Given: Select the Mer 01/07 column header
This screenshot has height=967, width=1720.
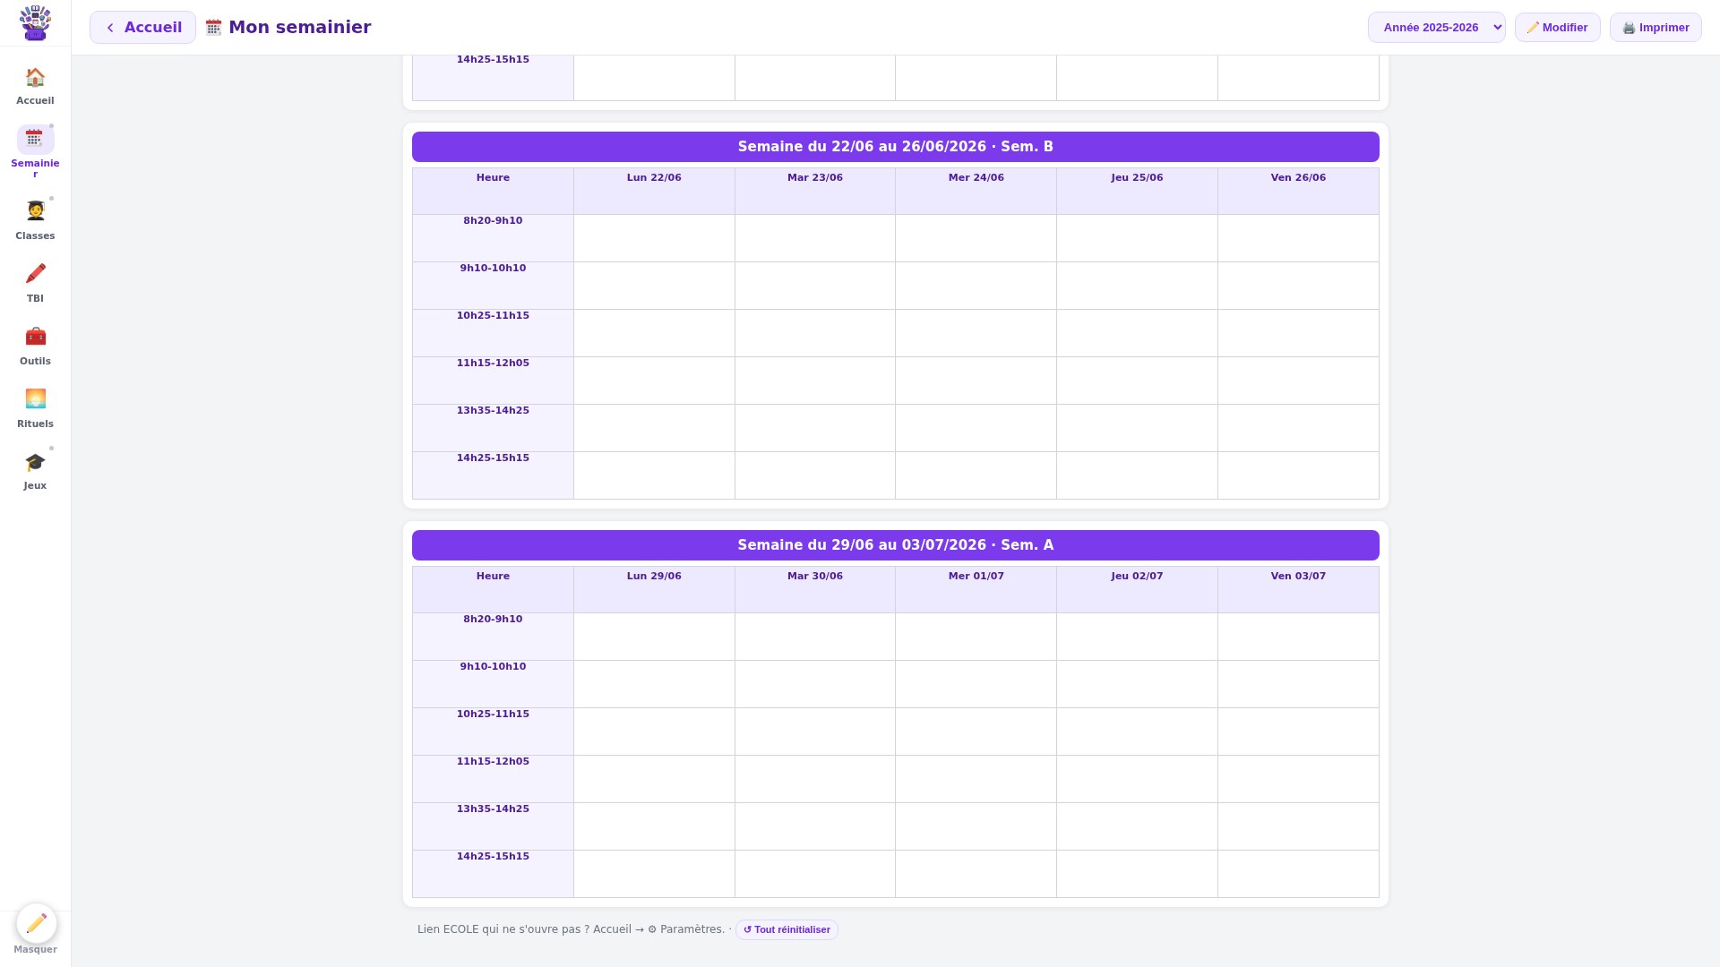Looking at the screenshot, I should point(976,589).
